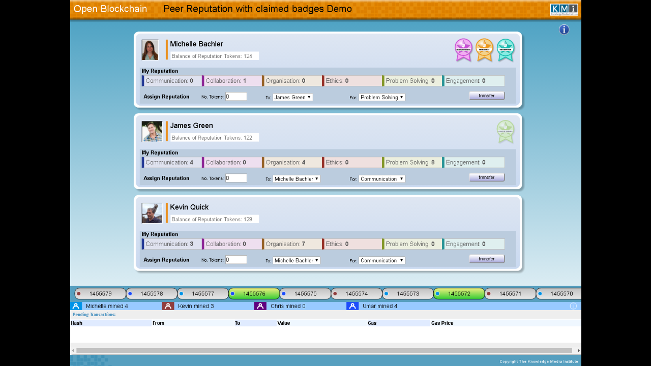Select green block 1455576
The height and width of the screenshot is (366, 651).
coord(254,294)
